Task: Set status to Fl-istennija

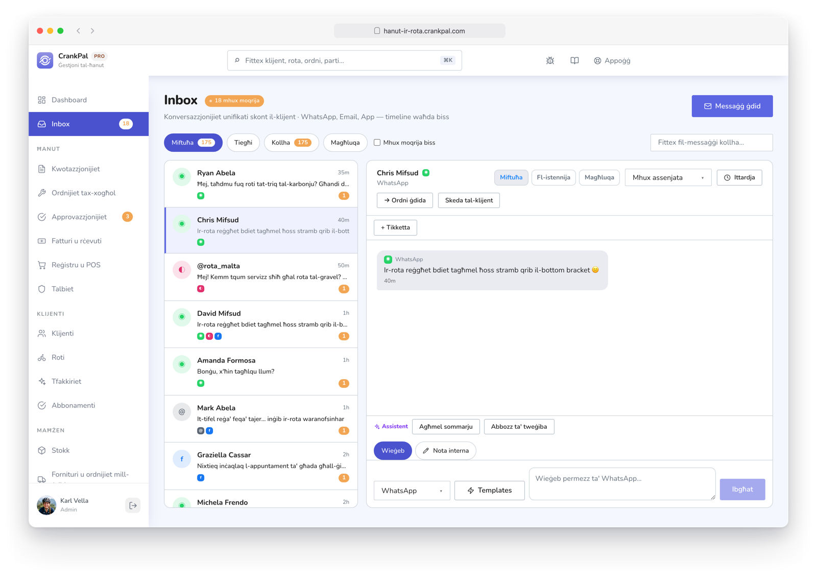Action: tap(554, 177)
